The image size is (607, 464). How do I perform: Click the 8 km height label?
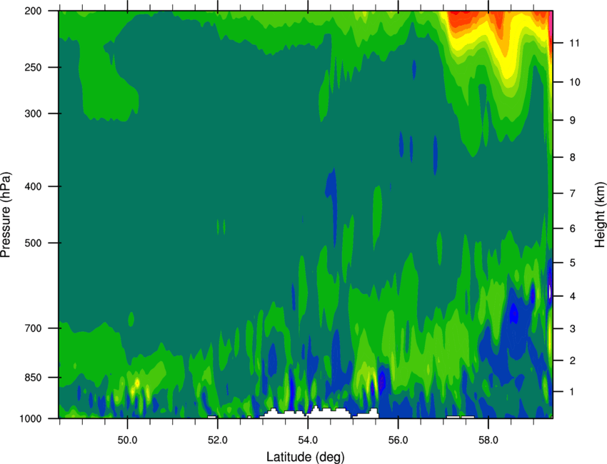pyautogui.click(x=572, y=157)
